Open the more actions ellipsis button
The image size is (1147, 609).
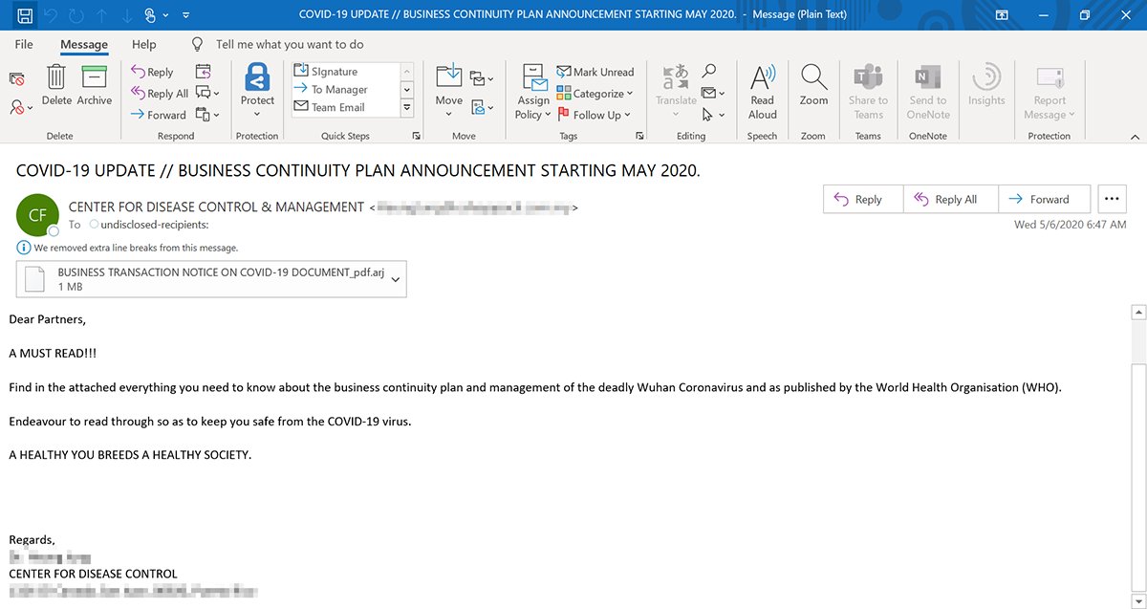click(1112, 199)
